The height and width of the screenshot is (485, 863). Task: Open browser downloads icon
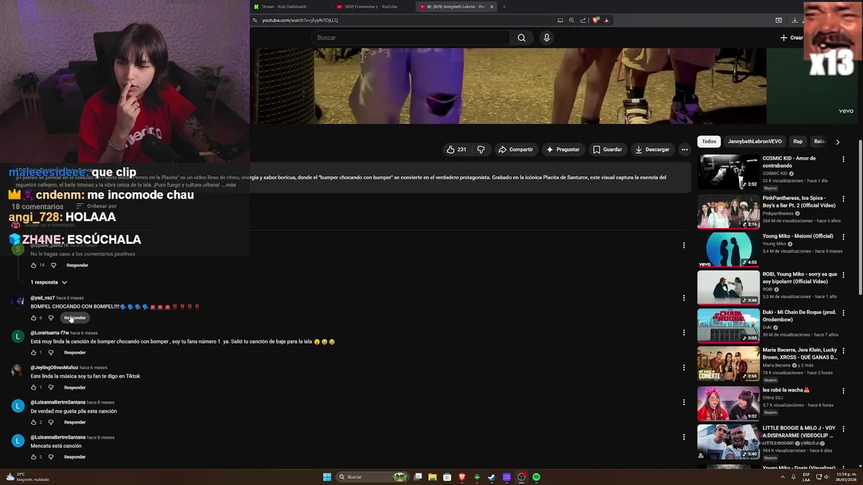tap(795, 20)
